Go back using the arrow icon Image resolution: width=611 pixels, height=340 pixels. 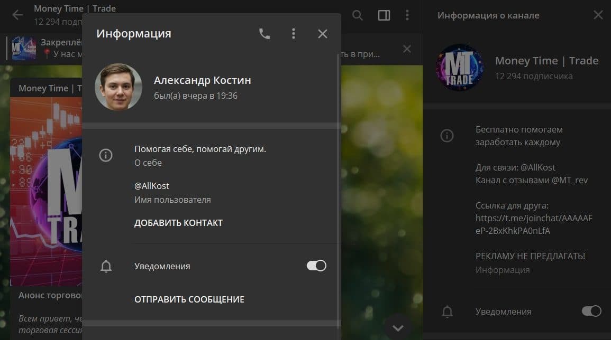click(x=17, y=15)
